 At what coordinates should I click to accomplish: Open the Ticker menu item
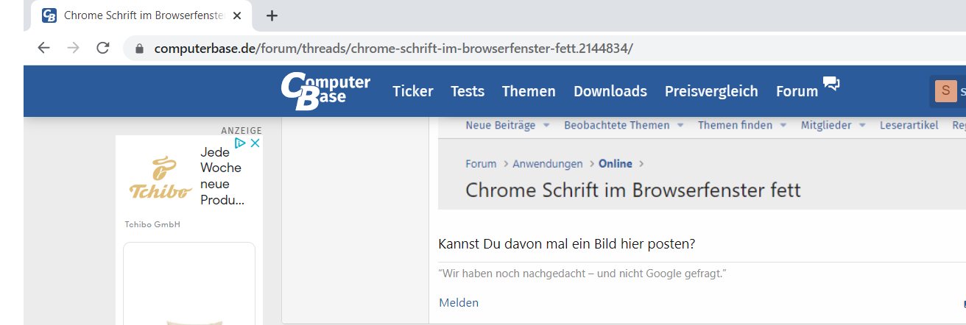(413, 91)
